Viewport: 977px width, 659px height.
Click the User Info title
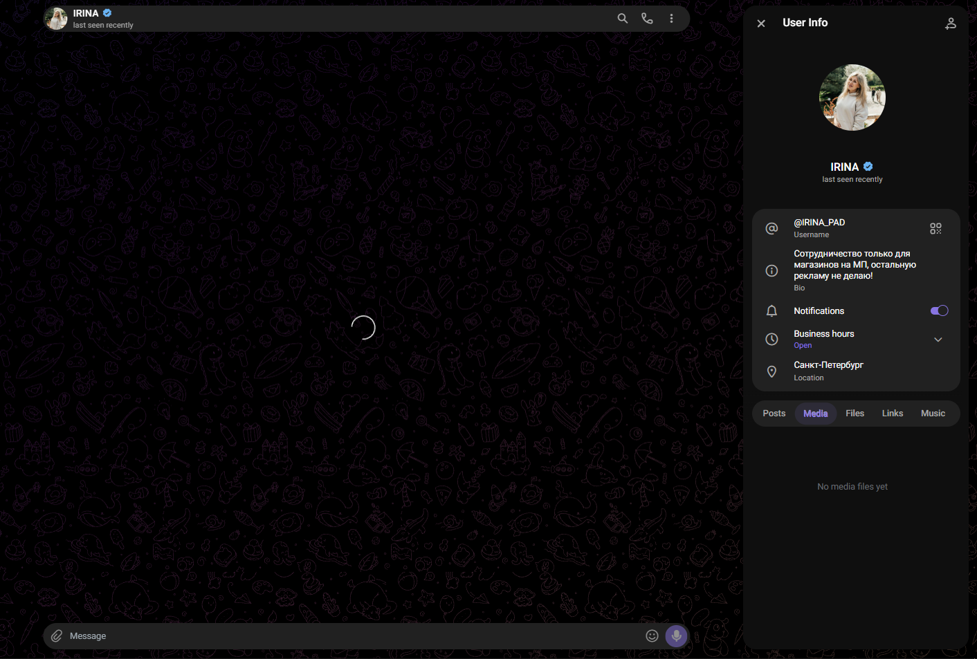click(805, 23)
